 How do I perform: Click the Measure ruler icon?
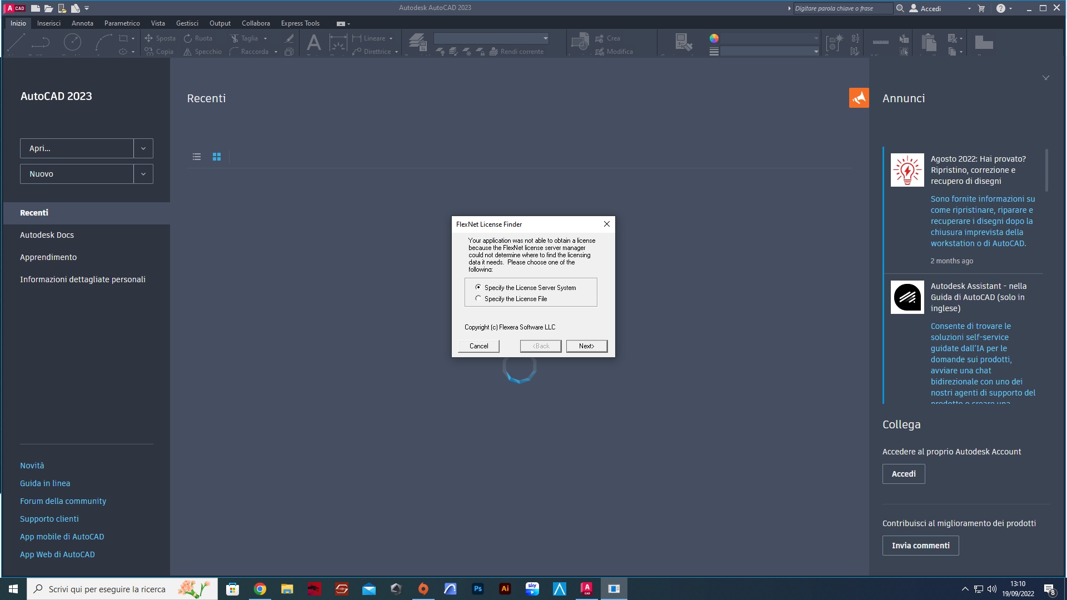pyautogui.click(x=880, y=42)
